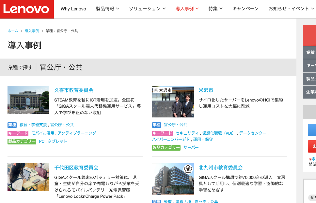Viewport: 316px width, 203px height.
Task: Expand the ソリューション dropdown menu
Action: point(147,9)
